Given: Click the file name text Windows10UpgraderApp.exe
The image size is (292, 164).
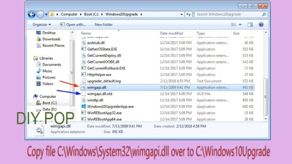Looking at the screenshot, I should (110, 107).
